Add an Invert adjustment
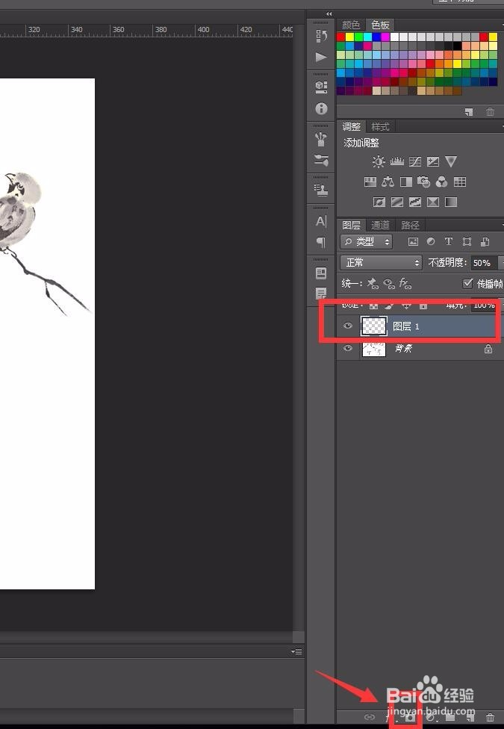504x729 pixels. [x=379, y=202]
